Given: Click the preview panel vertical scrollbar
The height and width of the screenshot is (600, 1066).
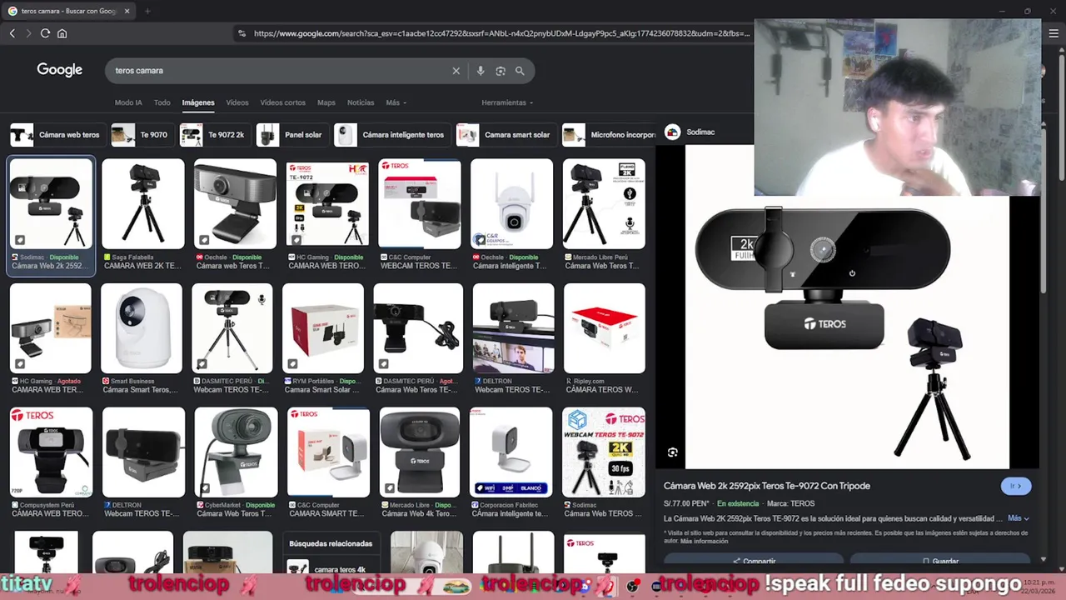Looking at the screenshot, I should coord(1044,208).
